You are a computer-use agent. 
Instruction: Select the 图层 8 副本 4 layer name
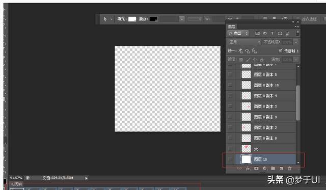[265, 96]
